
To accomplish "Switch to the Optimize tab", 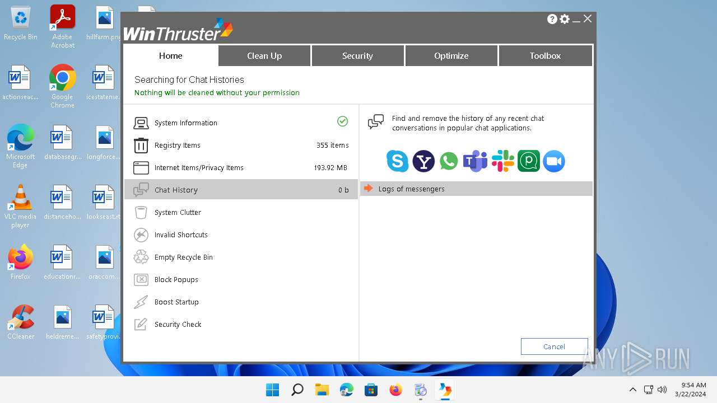I will pos(451,56).
